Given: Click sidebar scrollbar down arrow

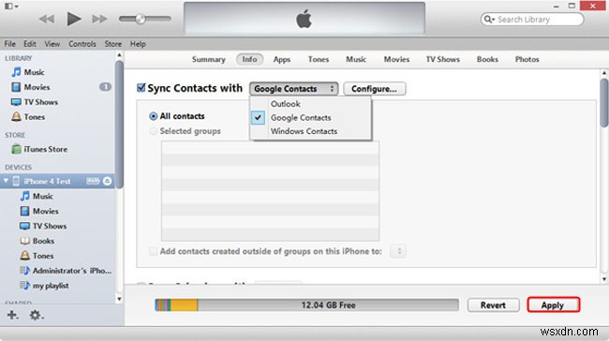Looking at the screenshot, I should (119, 299).
